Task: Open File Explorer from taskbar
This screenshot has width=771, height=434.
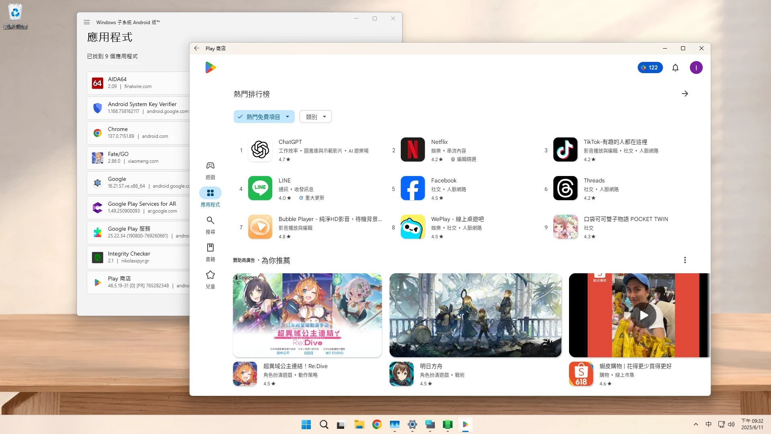Action: (359, 425)
